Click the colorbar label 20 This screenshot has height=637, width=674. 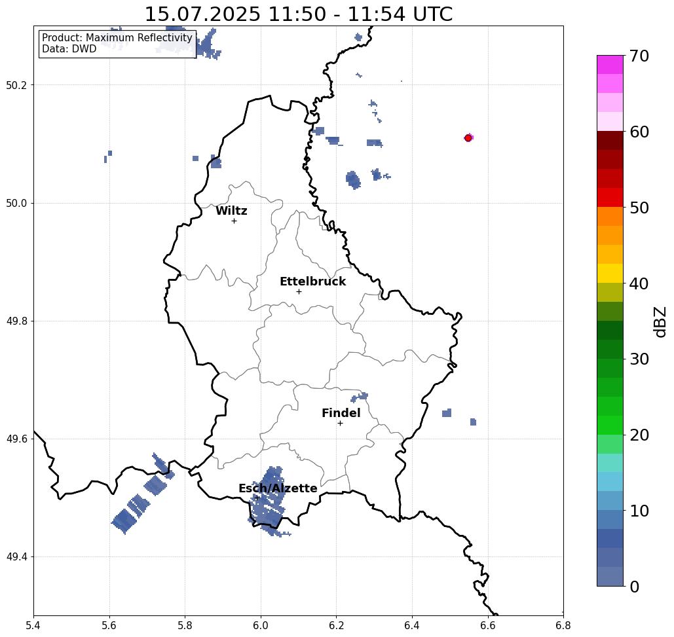(x=639, y=435)
